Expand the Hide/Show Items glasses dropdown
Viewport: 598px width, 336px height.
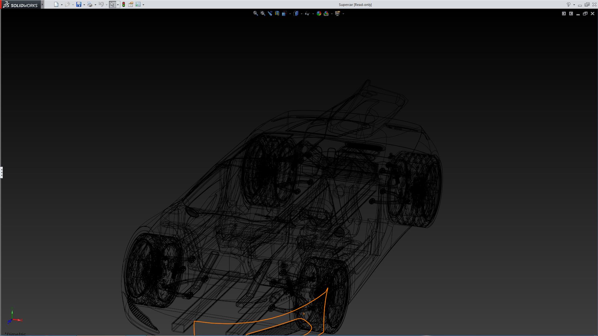[x=313, y=14]
